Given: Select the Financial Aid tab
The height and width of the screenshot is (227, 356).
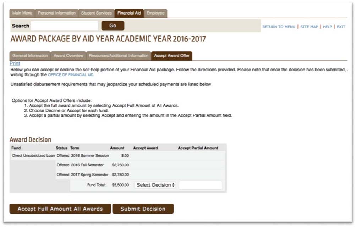Looking at the screenshot, I should pos(129,13).
